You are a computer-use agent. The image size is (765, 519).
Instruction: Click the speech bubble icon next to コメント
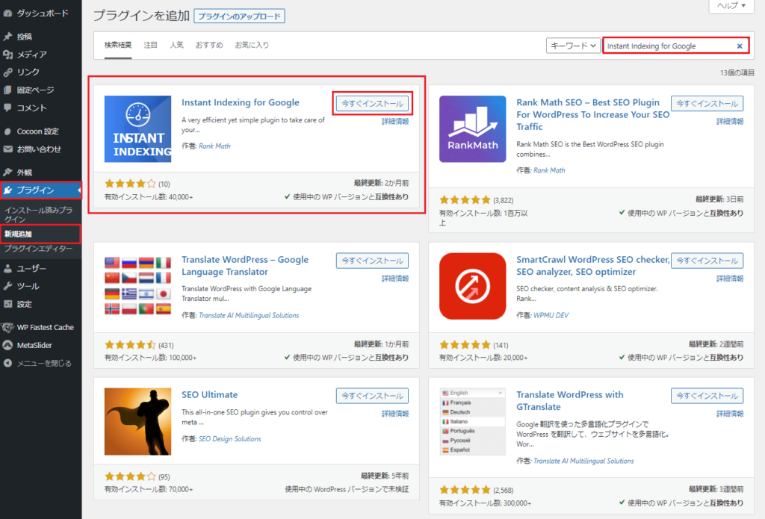pos(7,108)
